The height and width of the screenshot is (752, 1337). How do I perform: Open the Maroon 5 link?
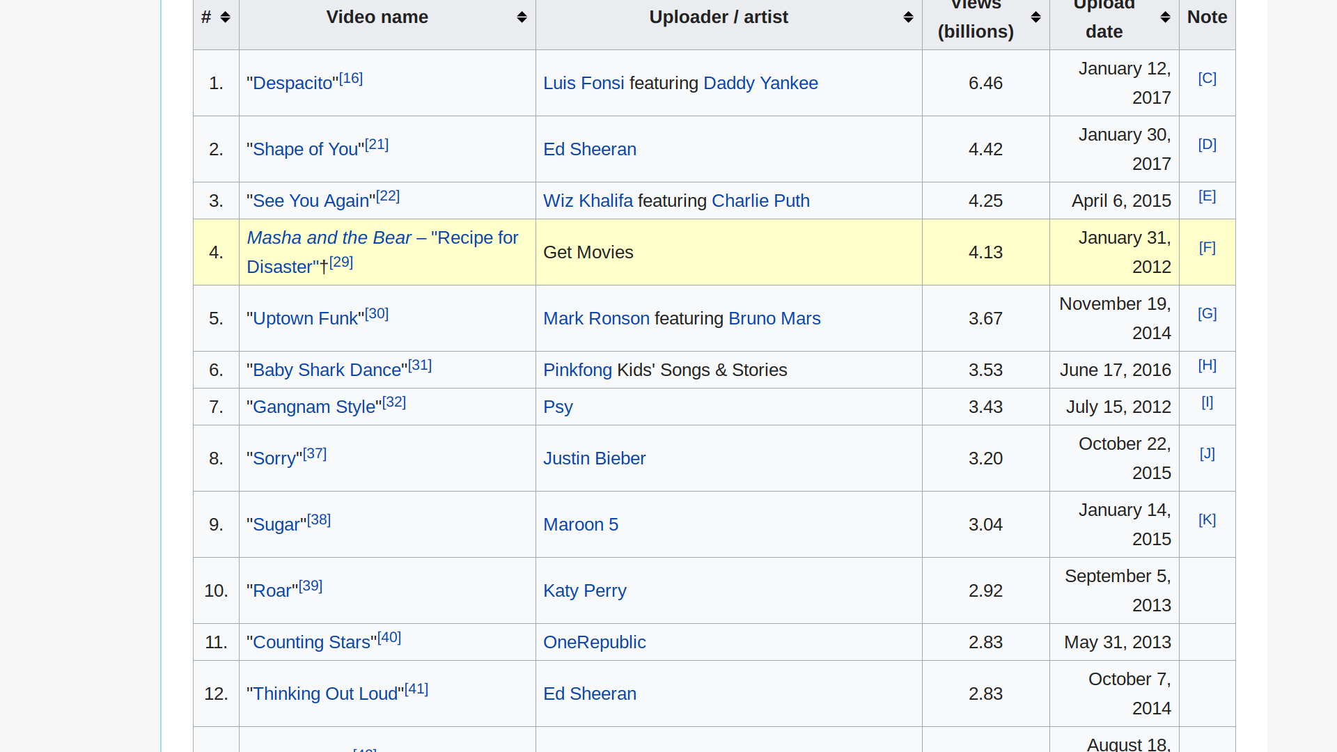581,525
